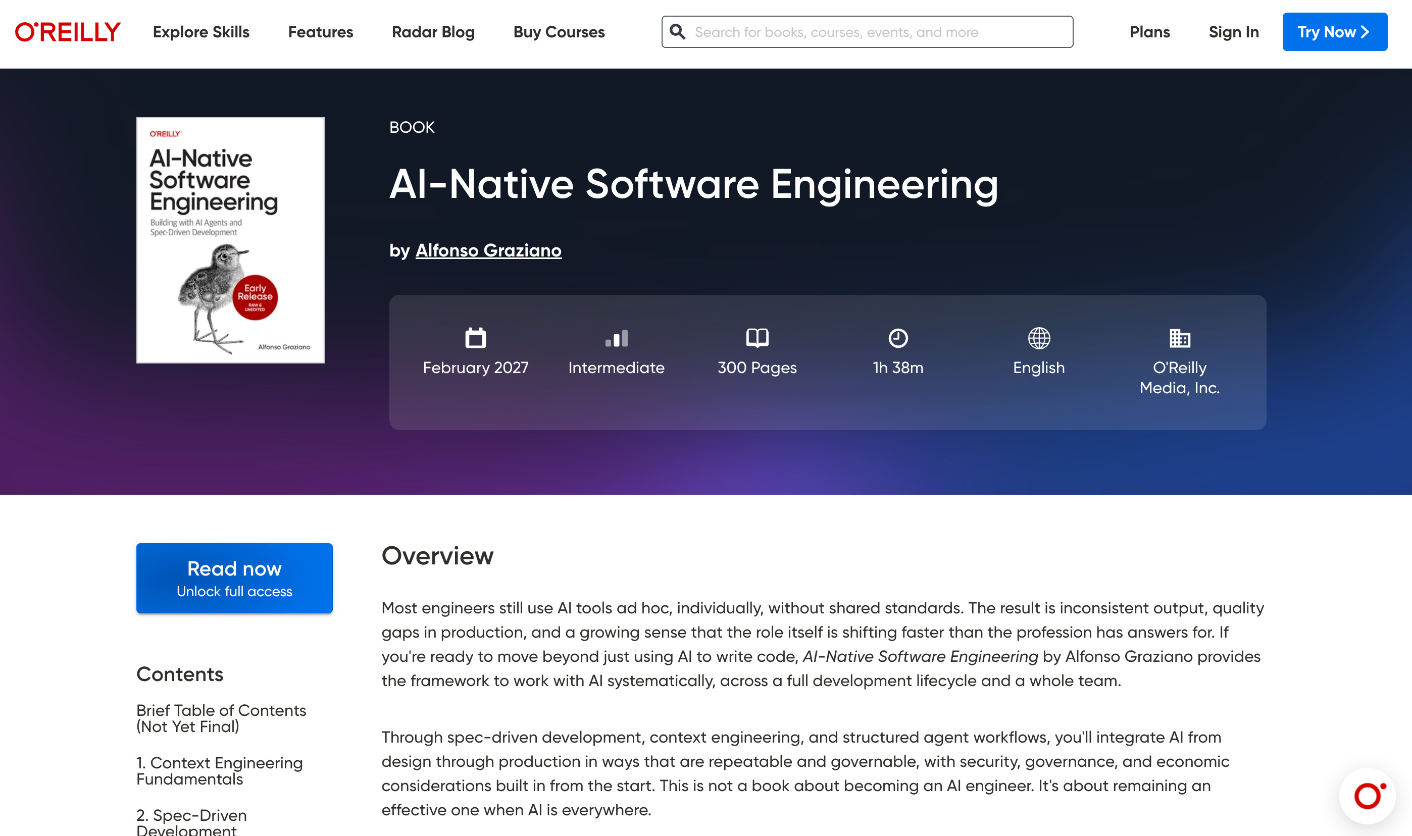Click the Contents heading
The height and width of the screenshot is (836, 1412).
click(180, 674)
